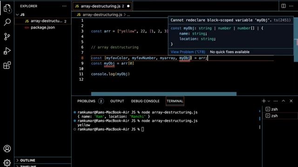Viewport: 298px width, 167px height.
Task: Split the editor to the right
Action: [284, 6]
